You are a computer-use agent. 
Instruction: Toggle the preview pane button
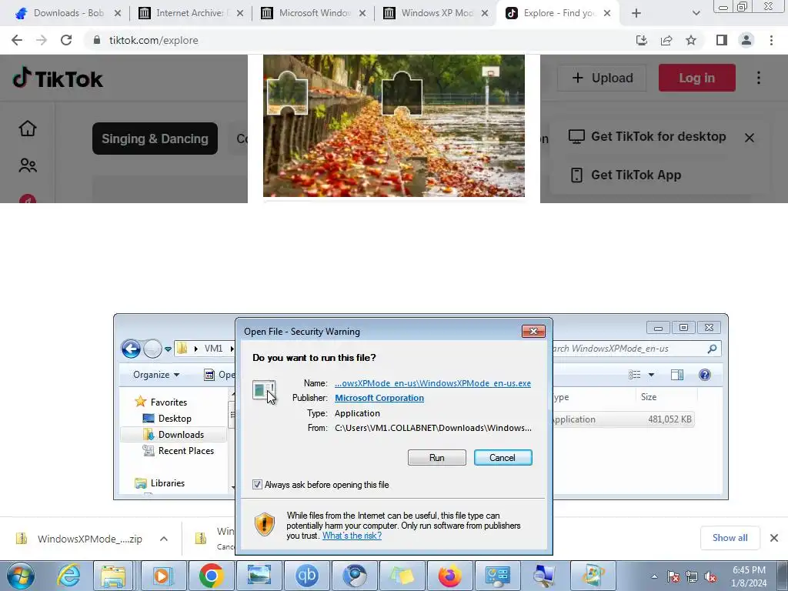[677, 375]
